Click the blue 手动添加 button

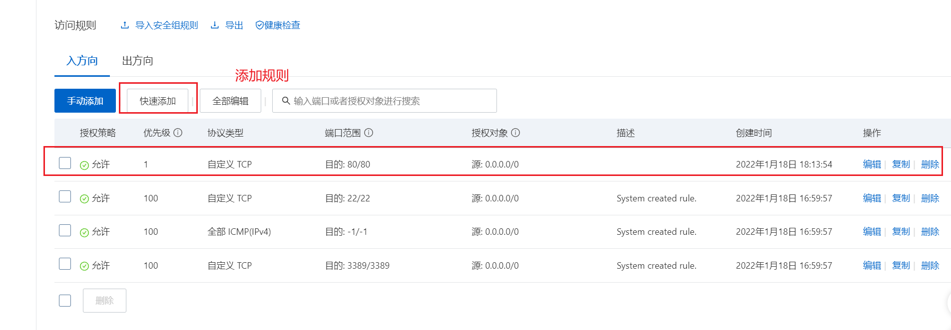tap(85, 101)
